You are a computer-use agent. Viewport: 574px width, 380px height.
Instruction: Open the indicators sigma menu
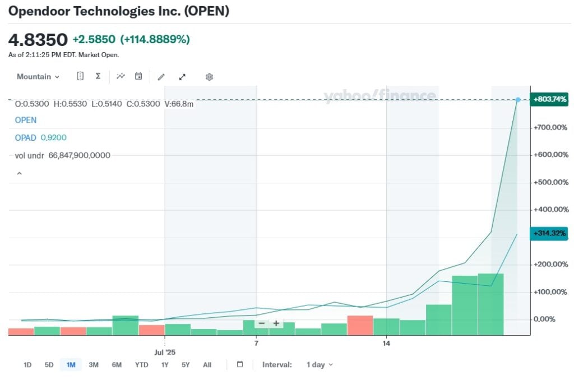(x=98, y=76)
